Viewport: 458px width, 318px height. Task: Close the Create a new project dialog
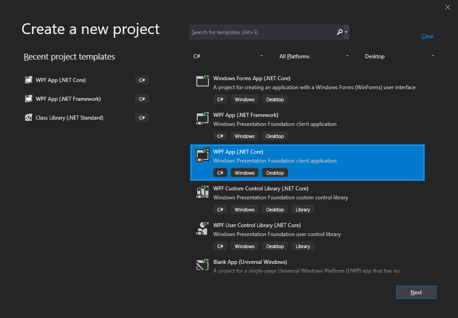(448, 7)
